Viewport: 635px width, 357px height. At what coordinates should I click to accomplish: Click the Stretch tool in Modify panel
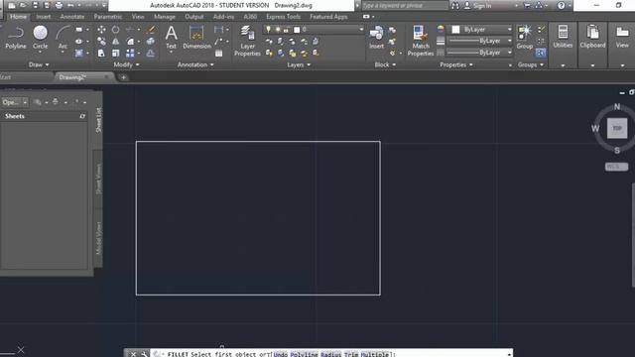pyautogui.click(x=101, y=53)
